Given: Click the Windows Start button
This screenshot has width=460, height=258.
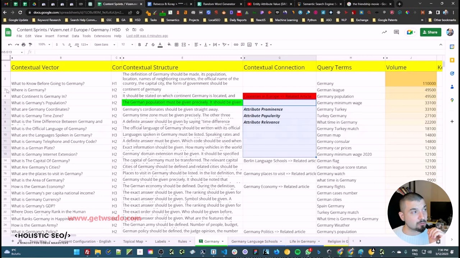Looking at the screenshot, I should [x=77, y=252].
